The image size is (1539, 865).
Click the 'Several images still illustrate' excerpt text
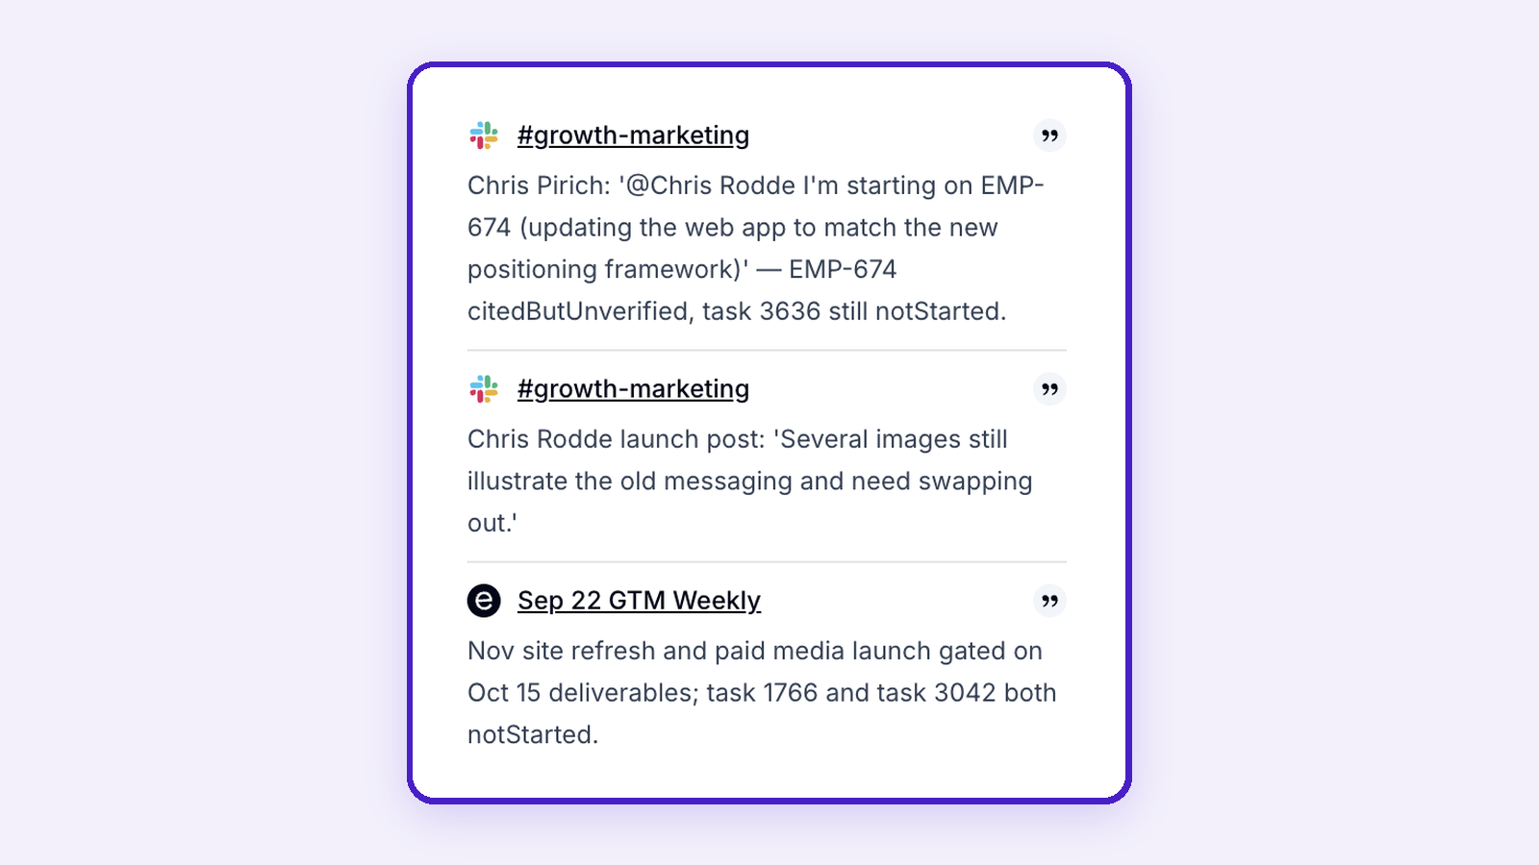click(750, 481)
